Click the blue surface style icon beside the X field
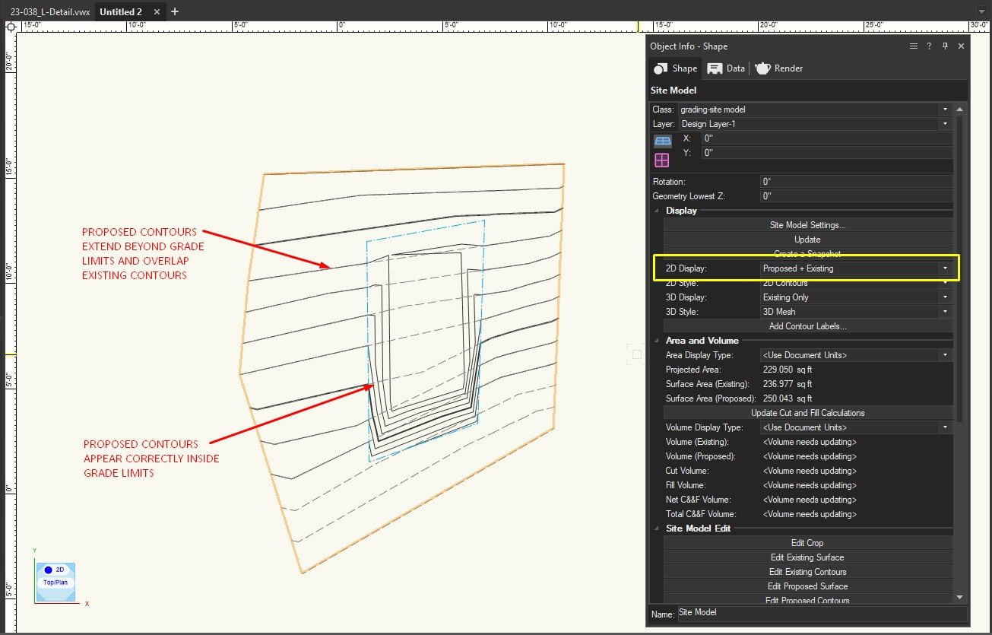 click(662, 140)
